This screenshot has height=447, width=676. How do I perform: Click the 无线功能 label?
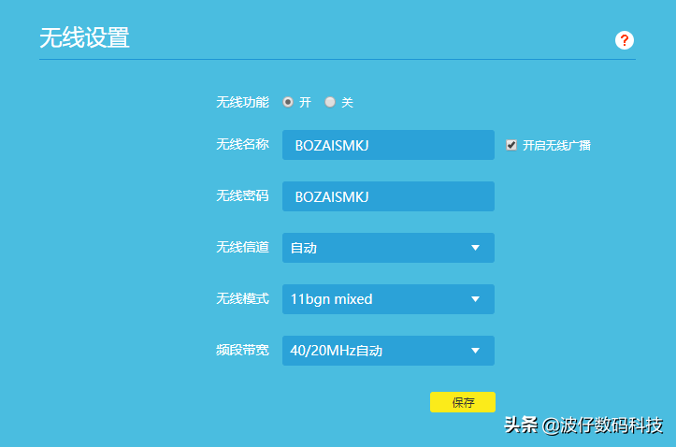point(242,102)
